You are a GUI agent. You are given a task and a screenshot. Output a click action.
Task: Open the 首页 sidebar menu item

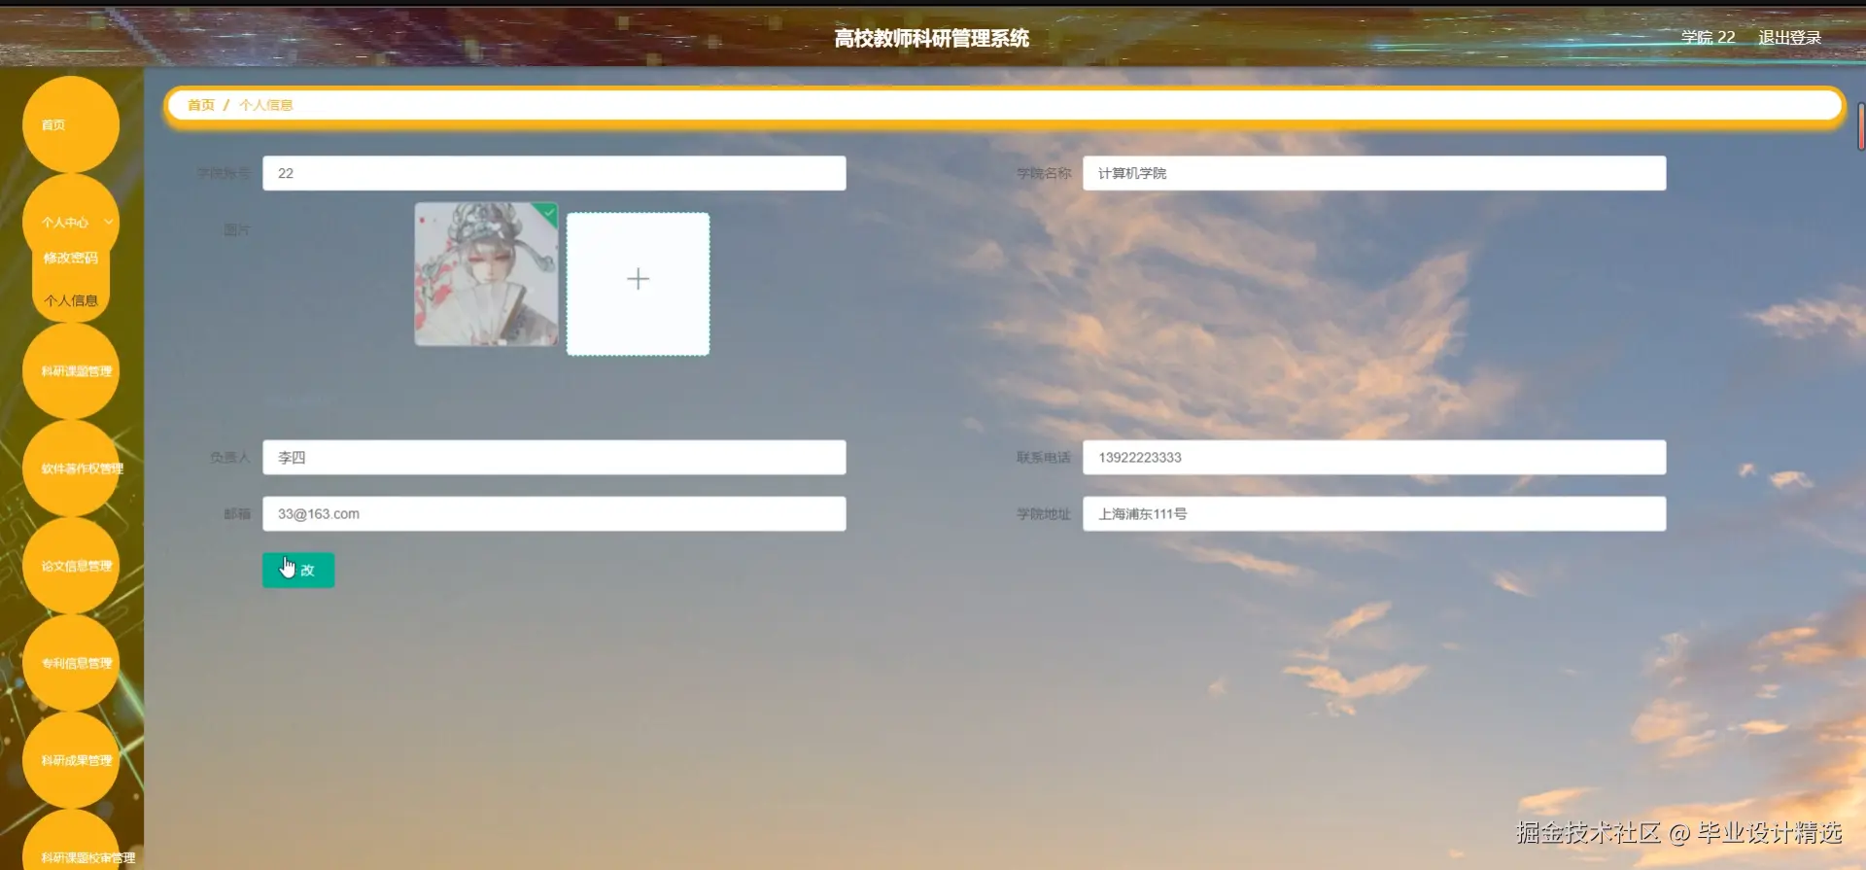click(70, 124)
